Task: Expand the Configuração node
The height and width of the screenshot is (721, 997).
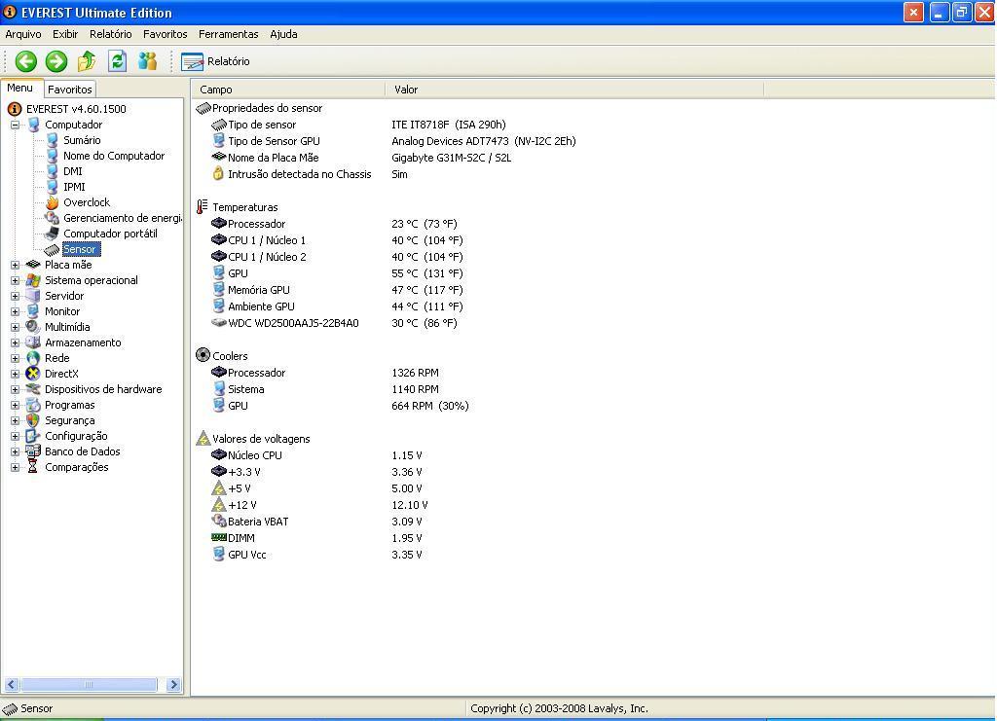Action: [15, 436]
